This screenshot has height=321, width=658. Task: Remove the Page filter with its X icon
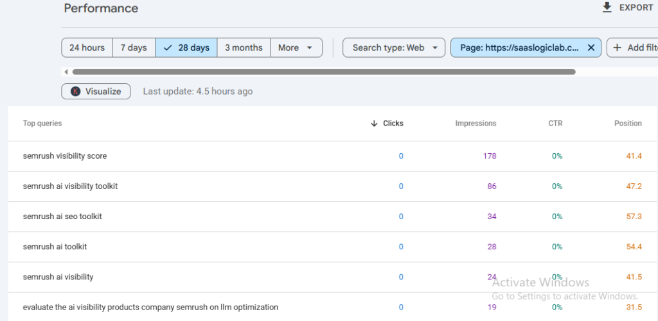point(591,47)
